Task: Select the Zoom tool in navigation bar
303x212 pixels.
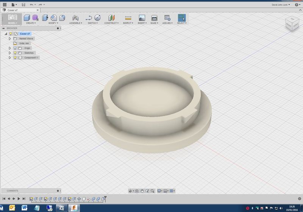Action: click(x=147, y=191)
